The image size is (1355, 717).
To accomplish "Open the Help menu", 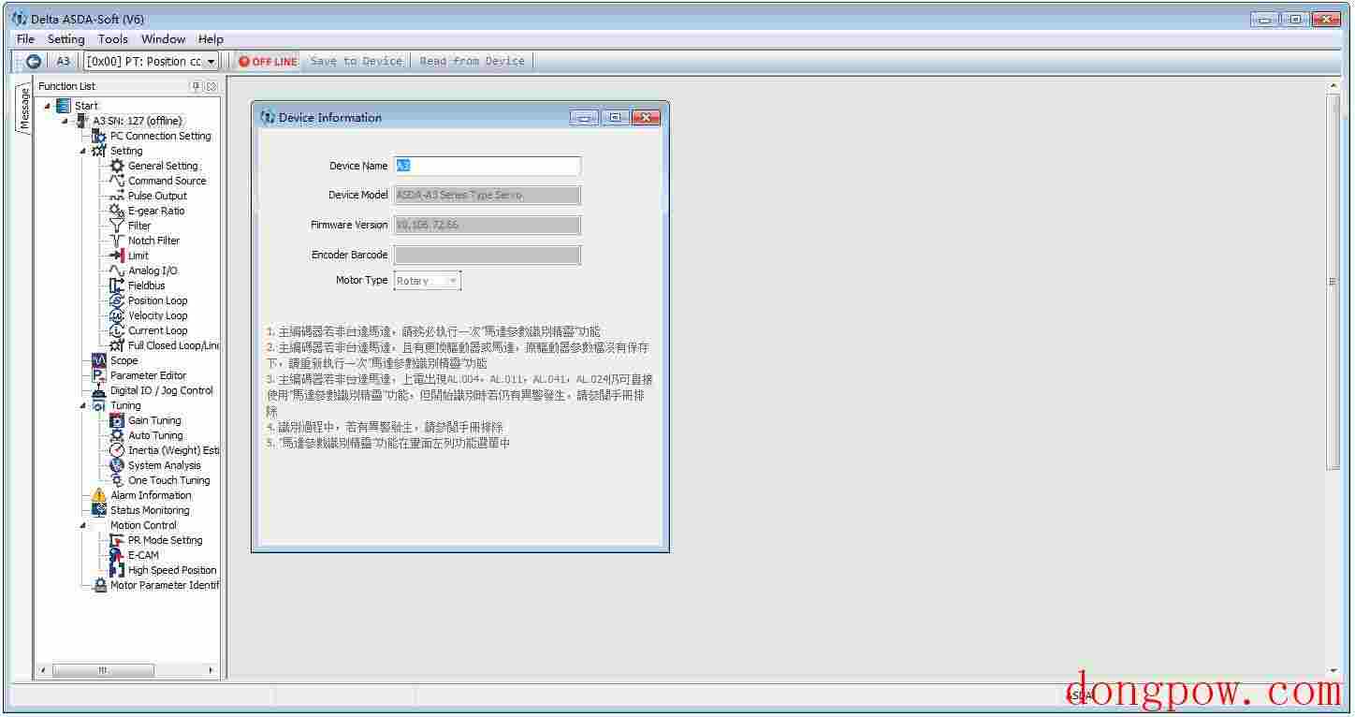I will 211,39.
